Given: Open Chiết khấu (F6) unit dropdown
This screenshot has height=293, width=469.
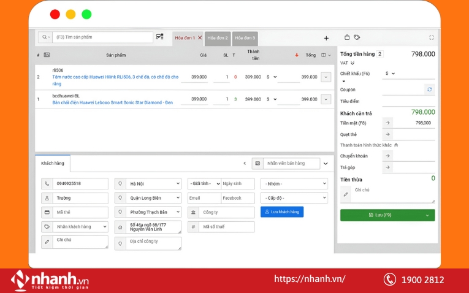Looking at the screenshot, I should click(x=390, y=74).
